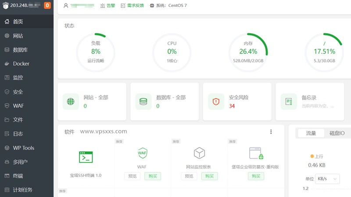
Task: Click the 内存 26.4% gauge
Action: (248, 53)
